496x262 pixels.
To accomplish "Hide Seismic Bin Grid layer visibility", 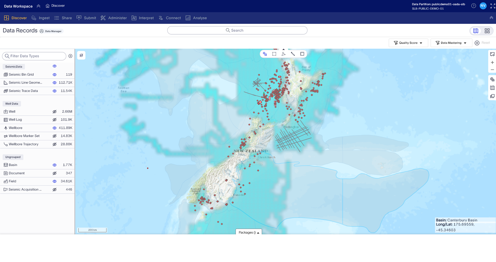I will pos(55,75).
